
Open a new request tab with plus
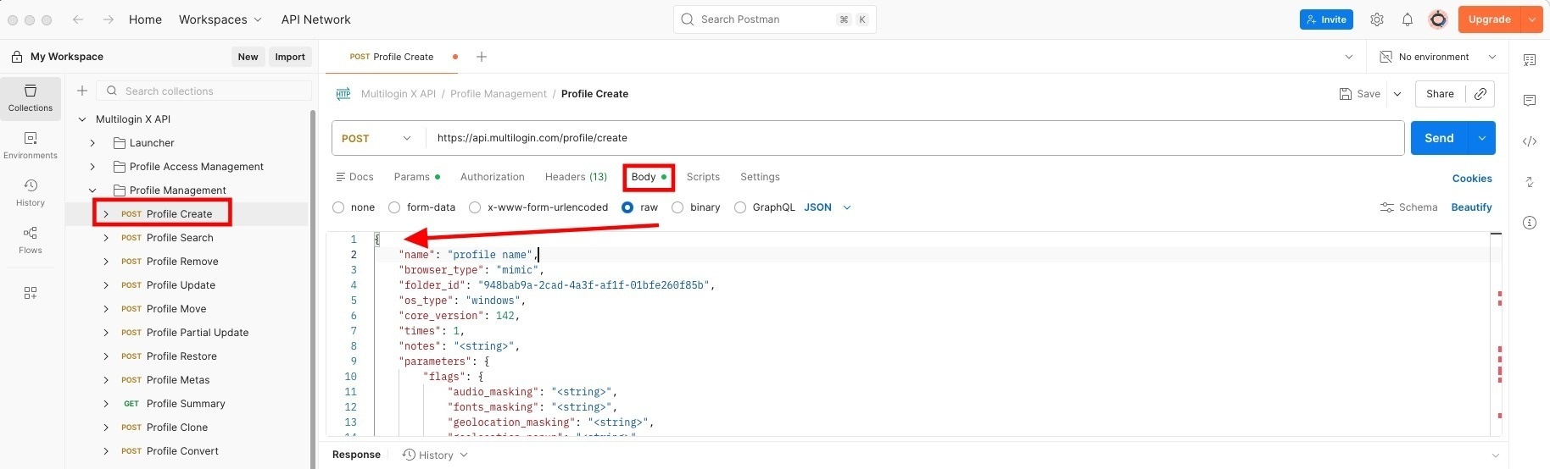(x=482, y=57)
